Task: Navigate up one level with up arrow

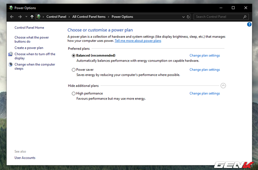Action: (x=32, y=17)
